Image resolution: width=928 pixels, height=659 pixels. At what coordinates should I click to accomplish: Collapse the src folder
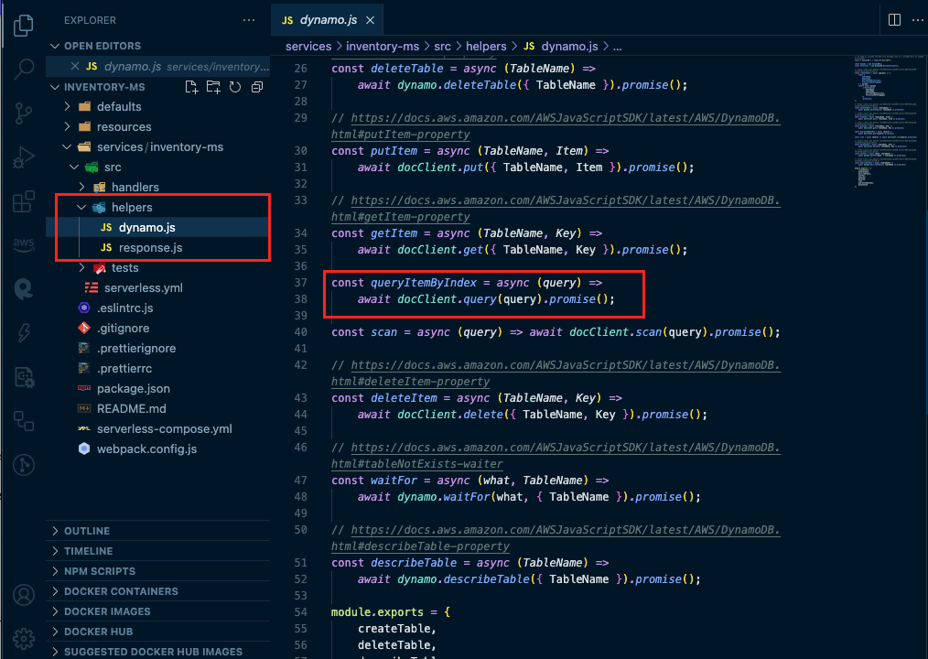[x=74, y=167]
